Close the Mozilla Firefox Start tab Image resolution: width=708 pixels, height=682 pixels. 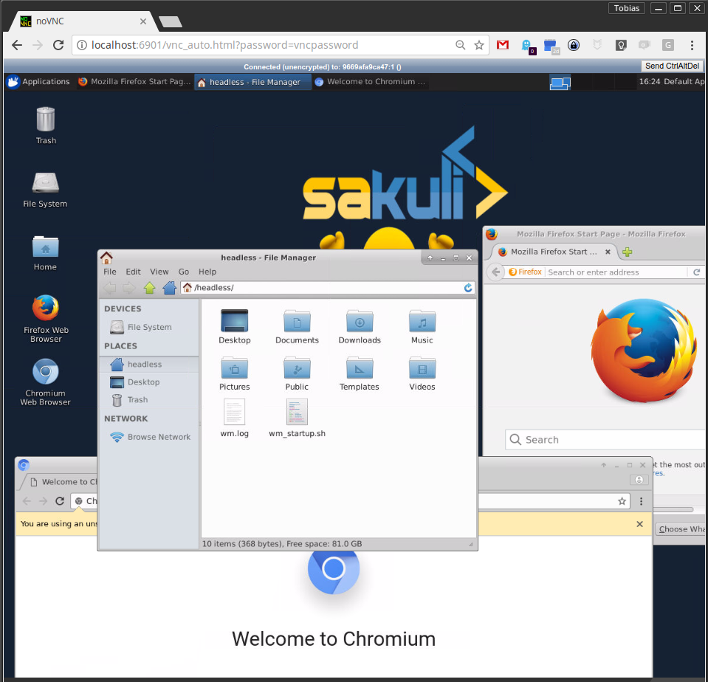(x=608, y=252)
